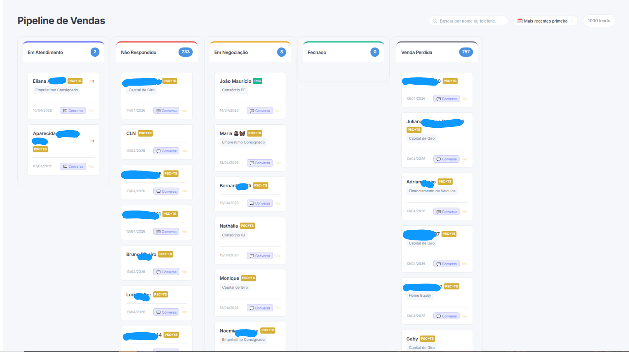Open the CLN lead card
This screenshot has width=629, height=354.
point(157,142)
